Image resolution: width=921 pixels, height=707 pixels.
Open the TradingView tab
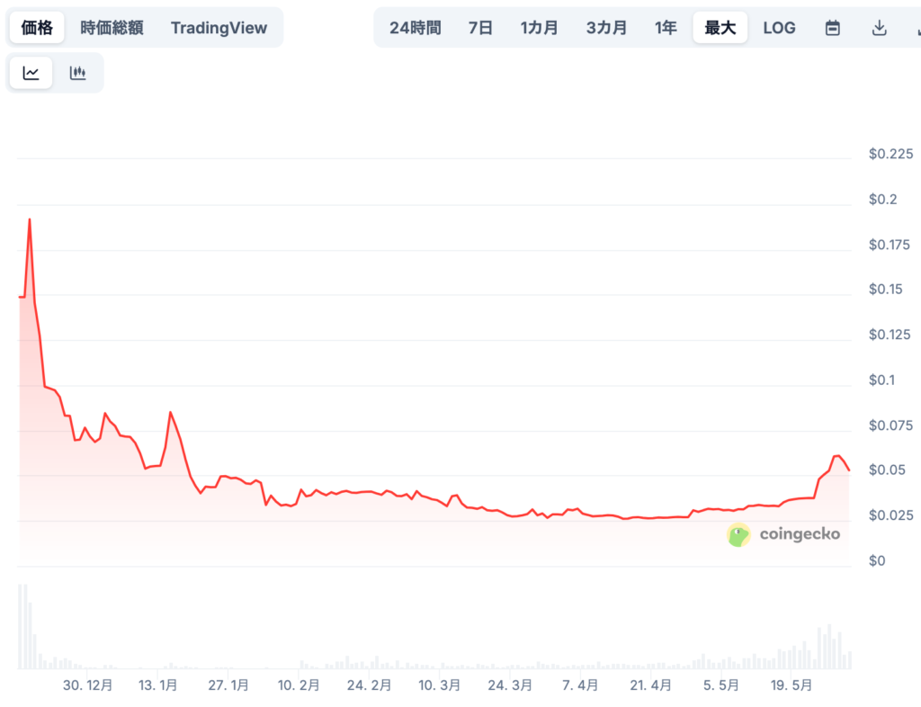click(x=219, y=28)
